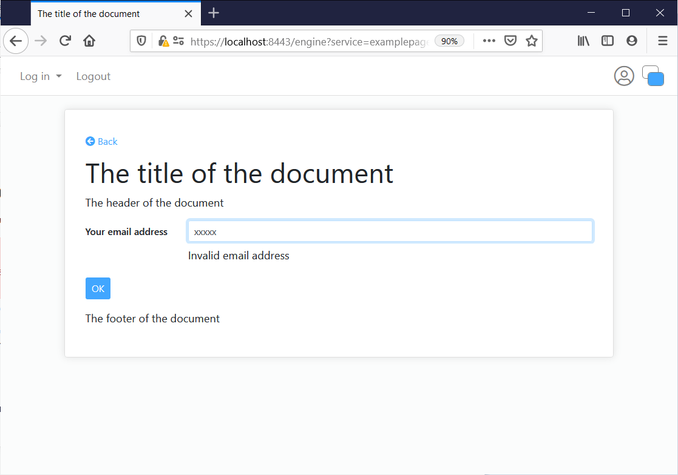The height and width of the screenshot is (475, 678).
Task: Open the blue chat windows icon
Action: [653, 76]
